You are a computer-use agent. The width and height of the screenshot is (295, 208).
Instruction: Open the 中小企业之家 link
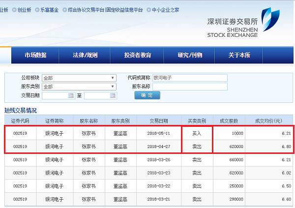coord(166,10)
